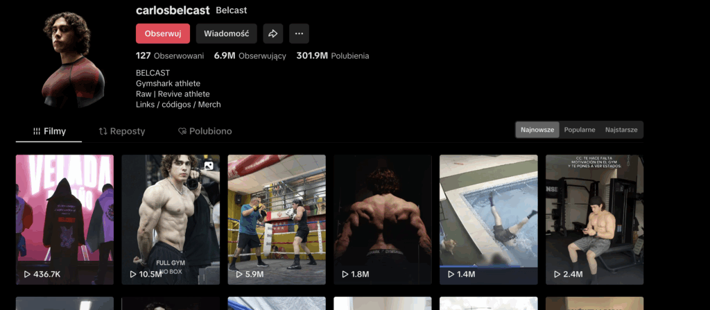710x310 pixels.
Task: Open the boxing ring video with 5.9M views
Action: 277,218
